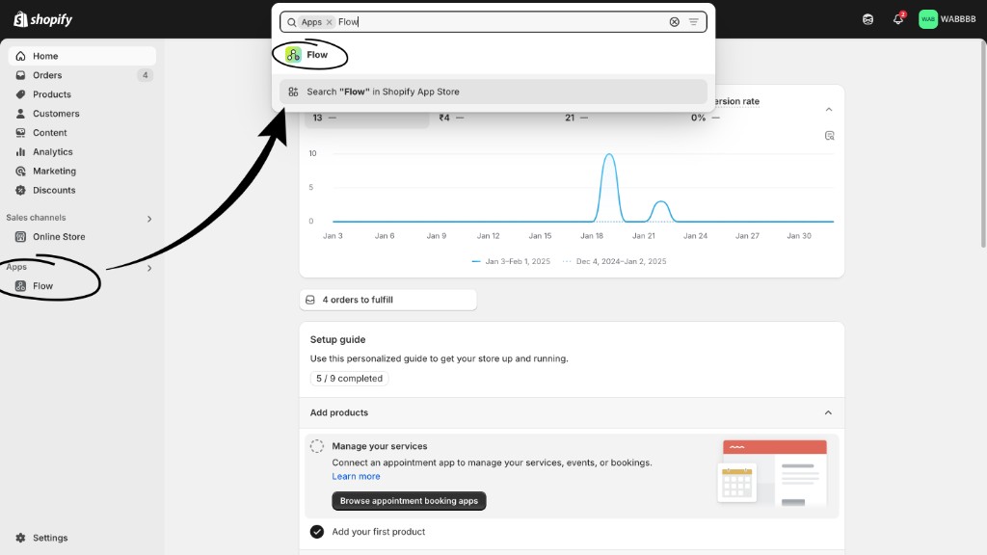Open Analytics section
987x555 pixels.
click(82, 151)
